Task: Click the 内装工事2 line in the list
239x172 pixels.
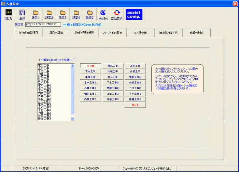Action: 44,93
